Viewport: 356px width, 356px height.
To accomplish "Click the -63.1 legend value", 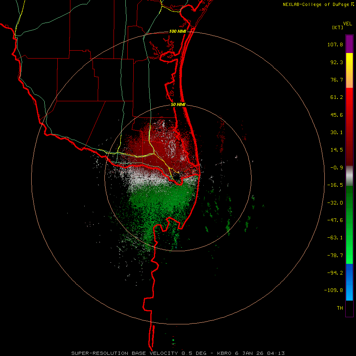I will point(335,238).
